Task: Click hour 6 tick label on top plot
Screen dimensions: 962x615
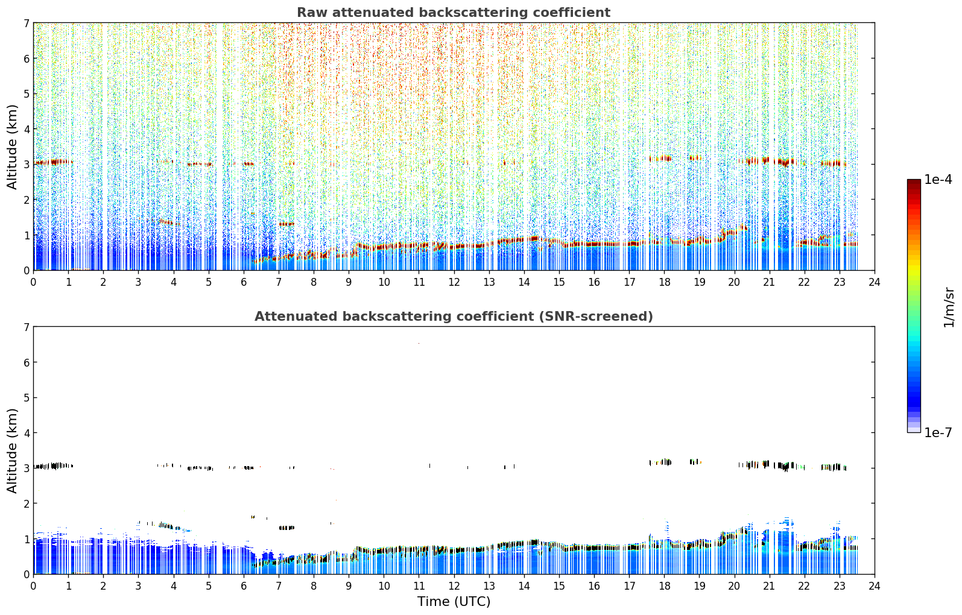Action: 244,282
